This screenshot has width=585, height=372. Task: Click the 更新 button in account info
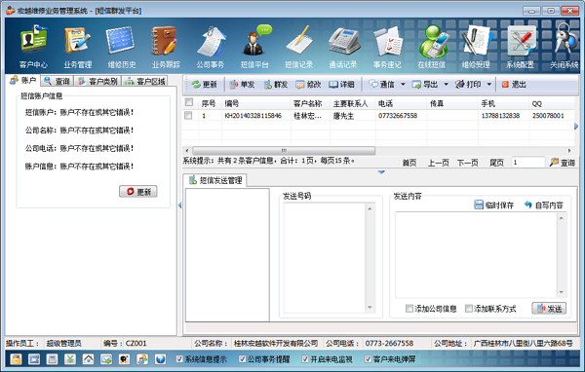[138, 191]
